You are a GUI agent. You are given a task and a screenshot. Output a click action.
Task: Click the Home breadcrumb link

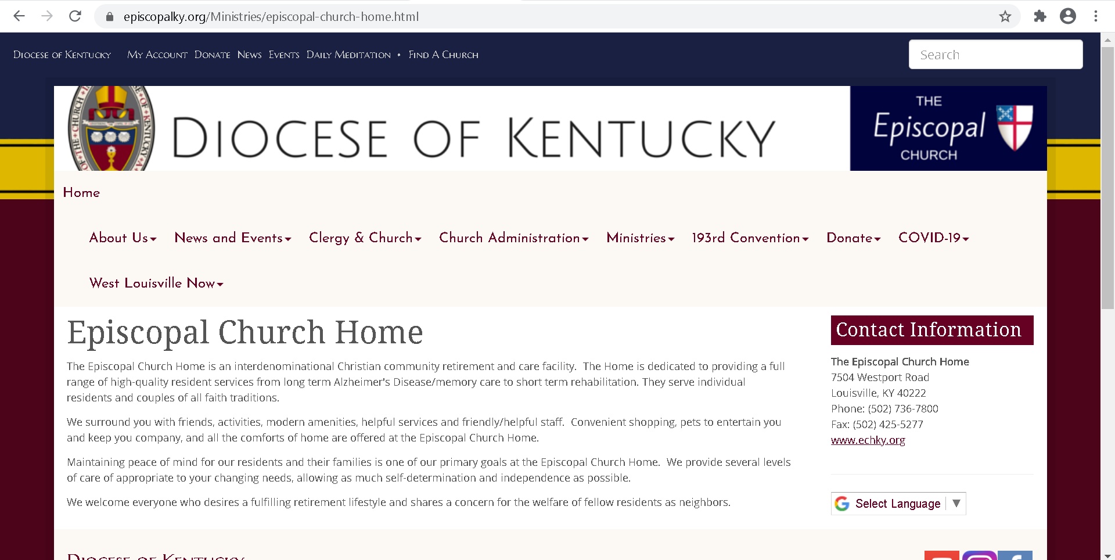[x=81, y=192]
